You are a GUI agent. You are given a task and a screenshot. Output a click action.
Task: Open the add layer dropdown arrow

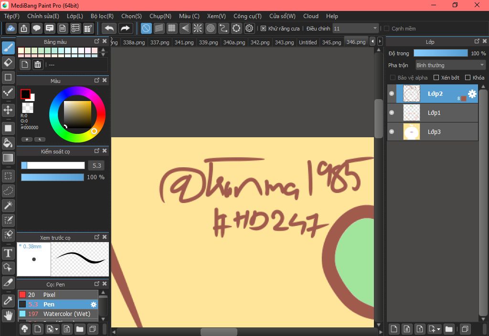(438, 329)
